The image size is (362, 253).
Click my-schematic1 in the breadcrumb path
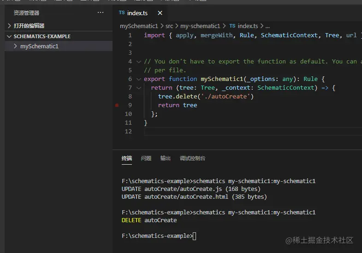pos(200,26)
